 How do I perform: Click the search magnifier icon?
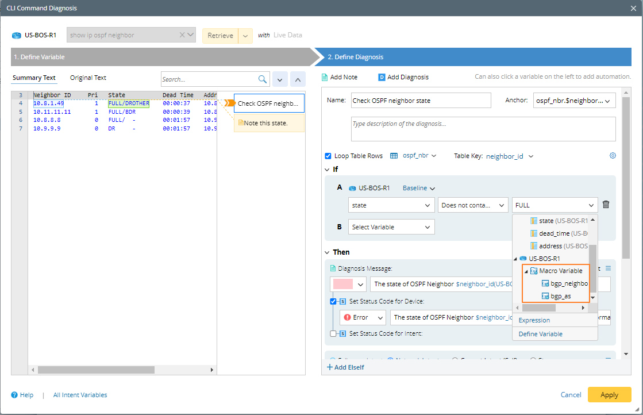click(263, 79)
